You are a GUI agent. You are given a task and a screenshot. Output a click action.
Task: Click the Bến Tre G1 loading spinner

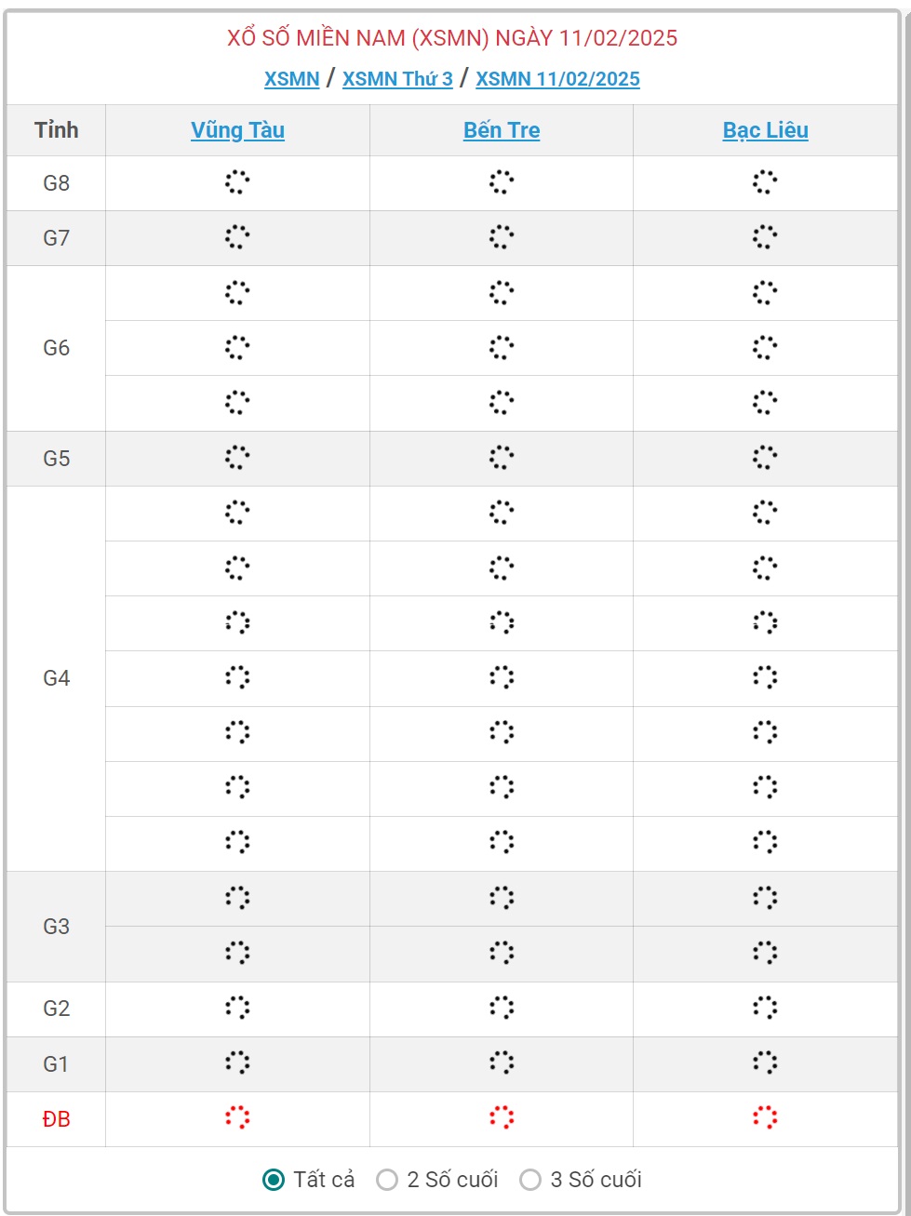(502, 1063)
